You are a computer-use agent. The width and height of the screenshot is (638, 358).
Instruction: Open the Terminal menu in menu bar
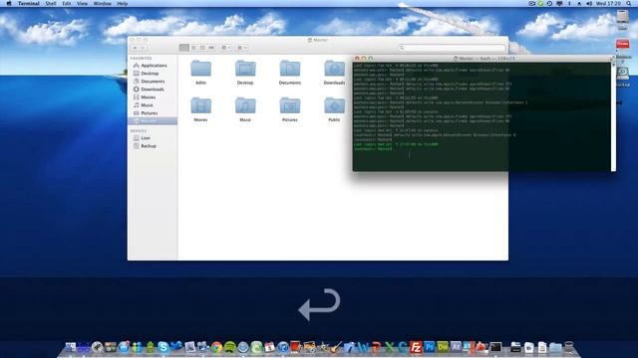click(29, 4)
